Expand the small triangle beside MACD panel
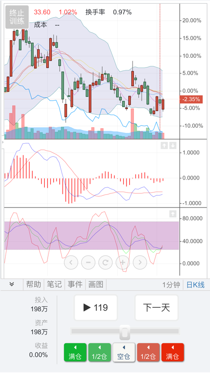The image size is (210, 373). click(3, 142)
